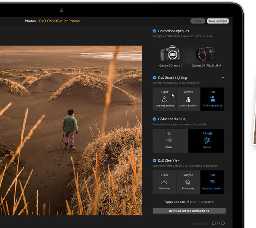Select Léger Smart Lighting person icon
The width and height of the screenshot is (256, 228).
click(x=164, y=99)
